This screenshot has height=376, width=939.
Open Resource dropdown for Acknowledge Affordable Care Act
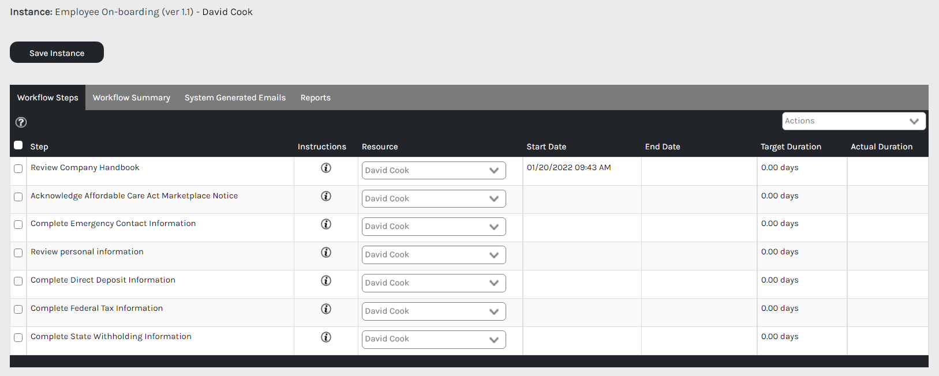point(434,199)
